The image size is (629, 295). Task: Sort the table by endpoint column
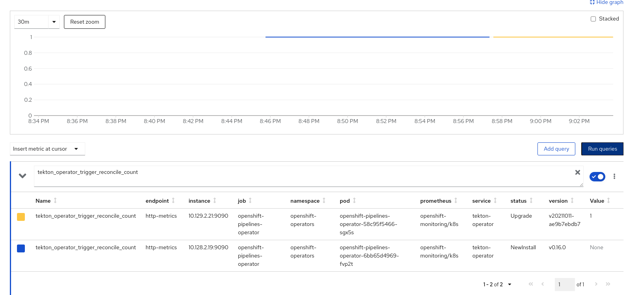(x=157, y=201)
